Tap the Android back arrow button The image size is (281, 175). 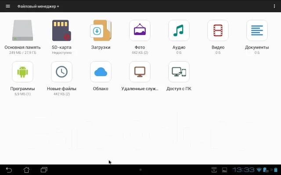tap(9, 170)
